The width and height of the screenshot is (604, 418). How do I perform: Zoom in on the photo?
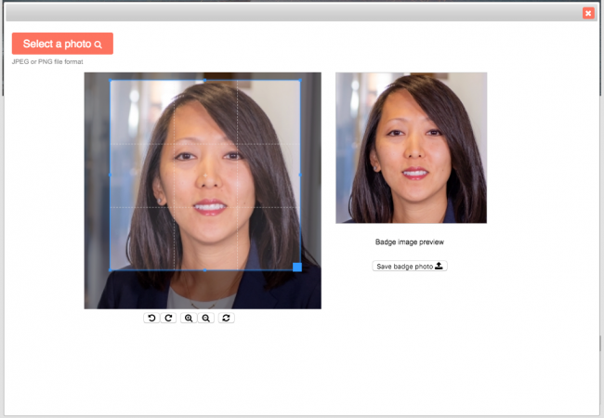[189, 318]
